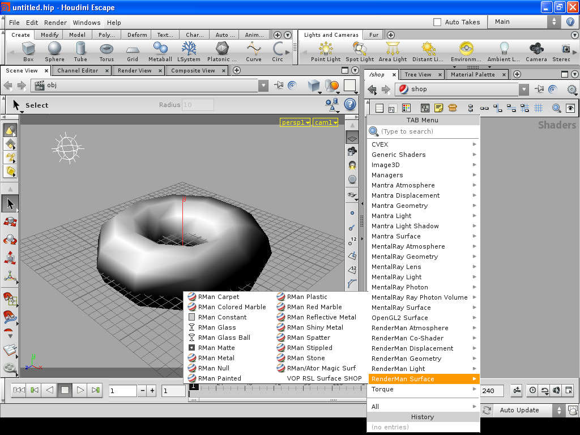Increase frame with the plus stepper
This screenshot has height=435, width=580.
152,391
